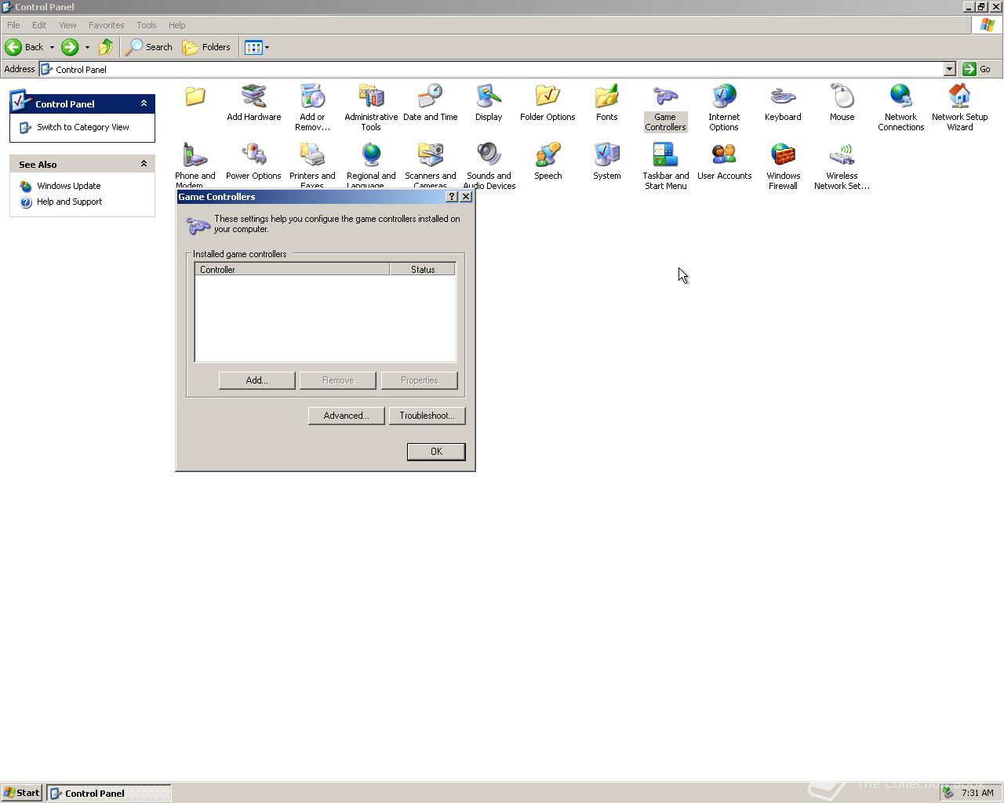Click the Advanced... button
Screen dimensions: 1004x803
346,416
